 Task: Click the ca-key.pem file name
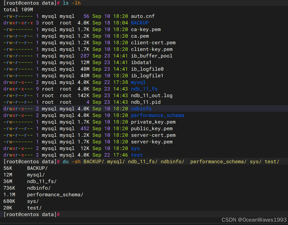146,29
